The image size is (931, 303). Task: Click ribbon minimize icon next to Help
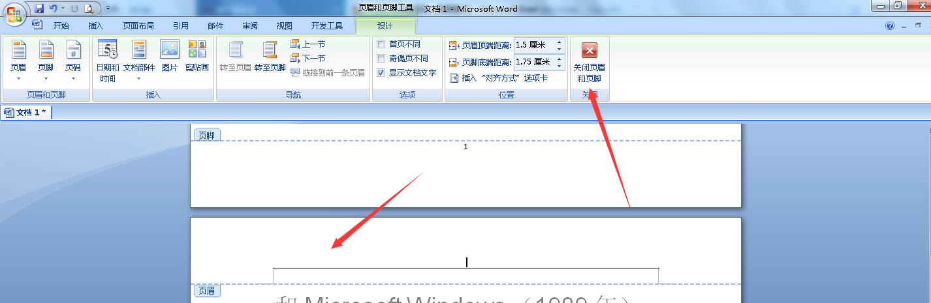pyautogui.click(x=904, y=26)
